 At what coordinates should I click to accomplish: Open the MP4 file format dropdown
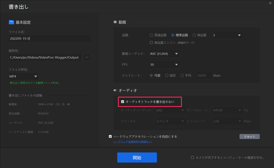point(24,76)
